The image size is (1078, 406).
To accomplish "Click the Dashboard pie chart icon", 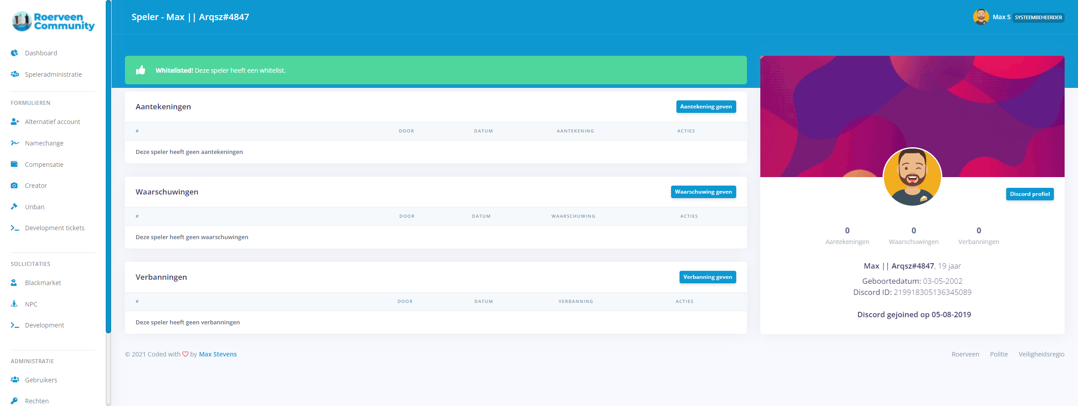I will 14,53.
